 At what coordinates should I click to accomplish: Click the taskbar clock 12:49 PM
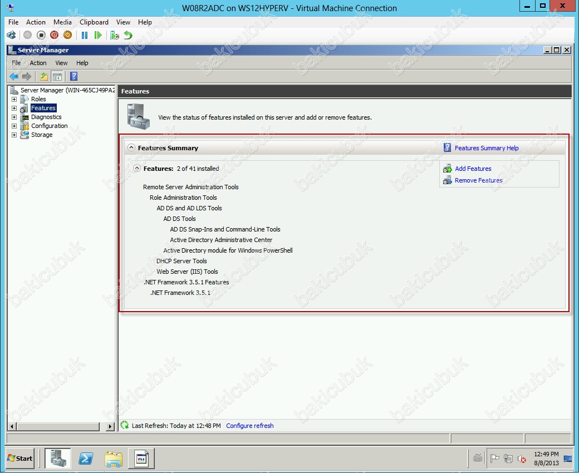[546, 454]
